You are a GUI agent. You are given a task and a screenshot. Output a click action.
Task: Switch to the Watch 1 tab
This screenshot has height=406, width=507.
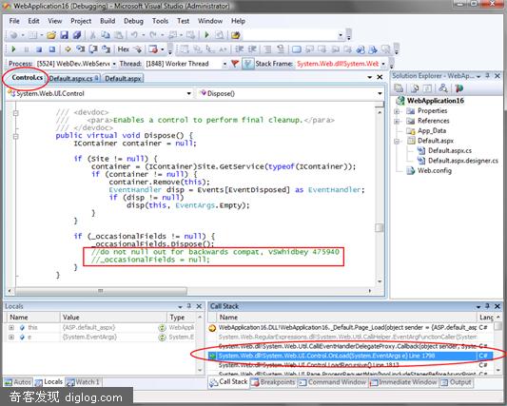coord(83,382)
